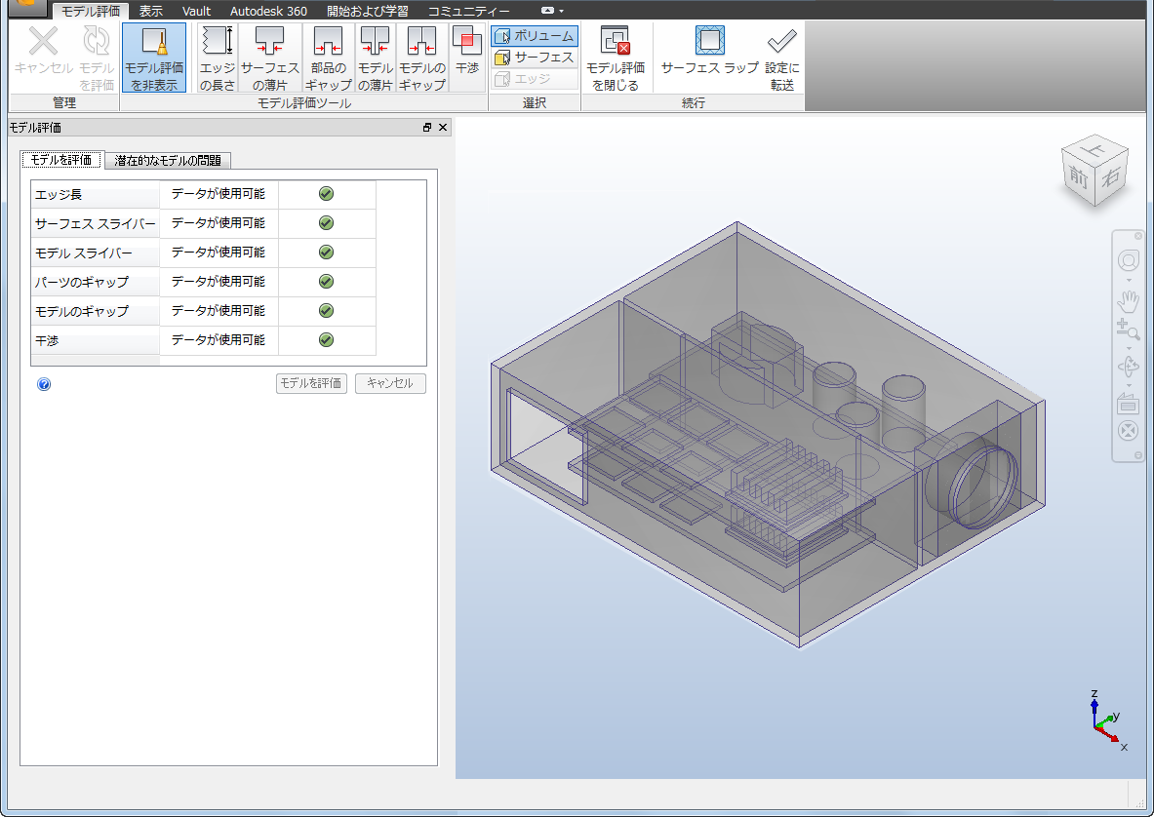Click the 右 face of the ViewCube

[x=1111, y=176]
